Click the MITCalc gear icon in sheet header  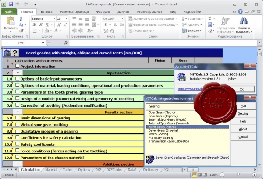click(7, 53)
